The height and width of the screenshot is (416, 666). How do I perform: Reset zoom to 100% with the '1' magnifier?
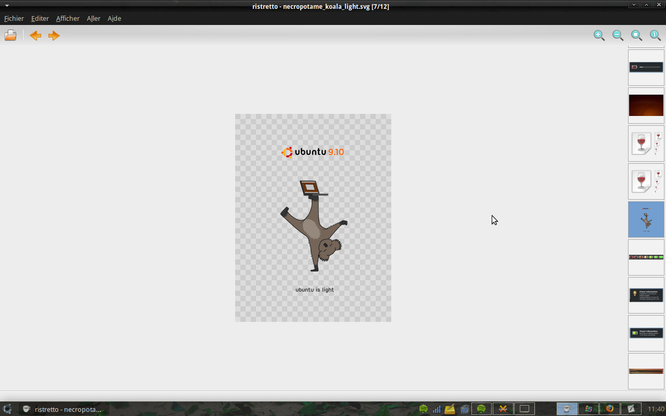655,35
